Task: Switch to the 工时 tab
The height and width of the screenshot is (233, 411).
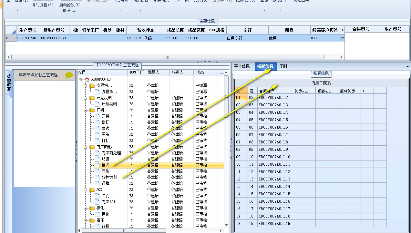Action: [283, 66]
